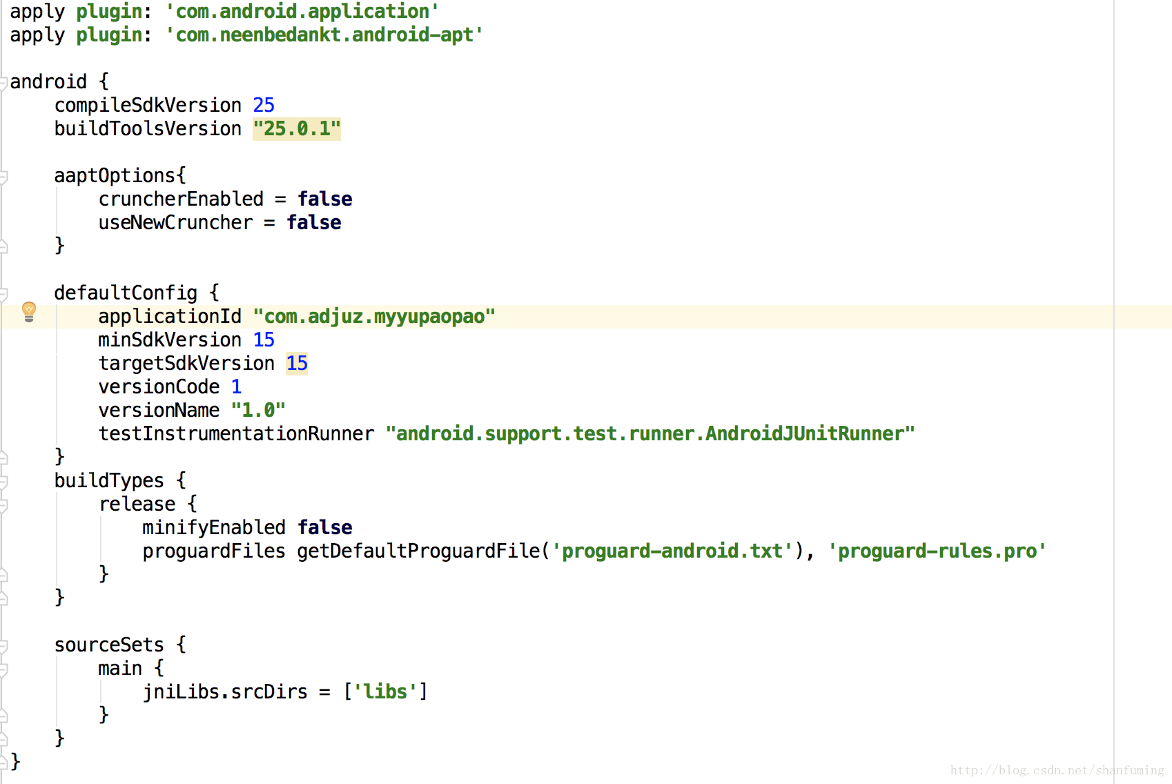
Task: Click the release block name
Action: click(137, 504)
